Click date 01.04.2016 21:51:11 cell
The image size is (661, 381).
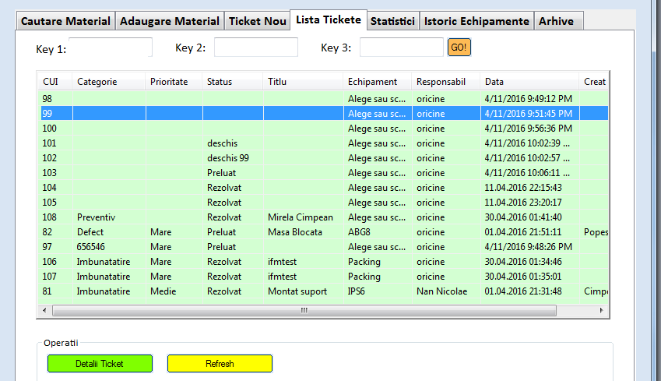tap(523, 232)
